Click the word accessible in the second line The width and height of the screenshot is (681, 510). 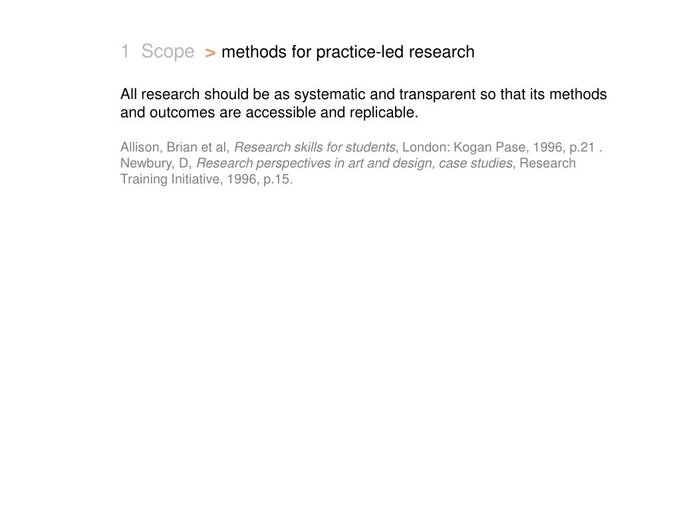[281, 112]
